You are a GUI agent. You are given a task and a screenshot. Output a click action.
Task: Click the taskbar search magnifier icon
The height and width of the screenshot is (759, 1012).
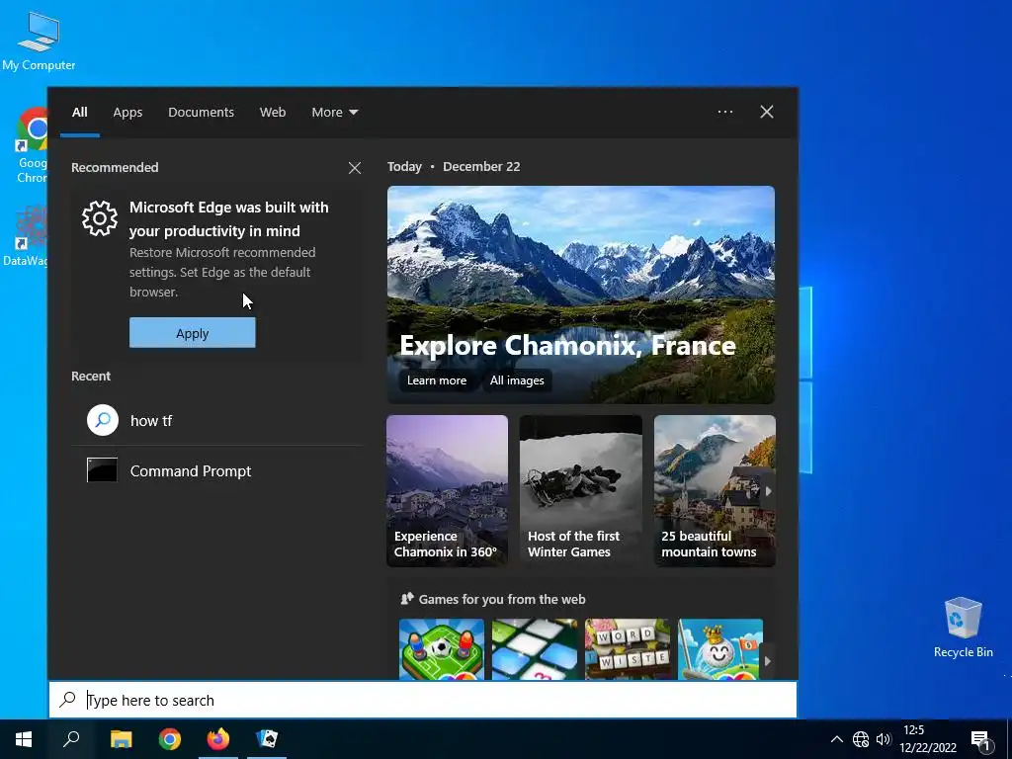pyautogui.click(x=71, y=739)
